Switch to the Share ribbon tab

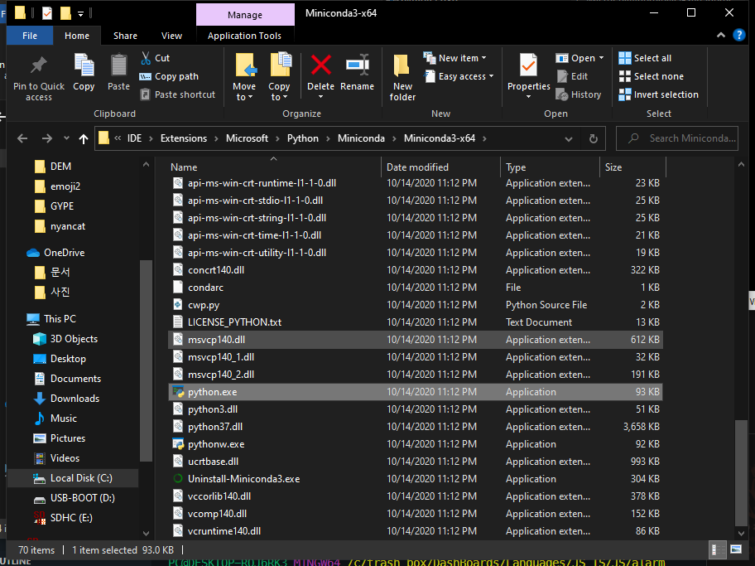click(x=125, y=36)
